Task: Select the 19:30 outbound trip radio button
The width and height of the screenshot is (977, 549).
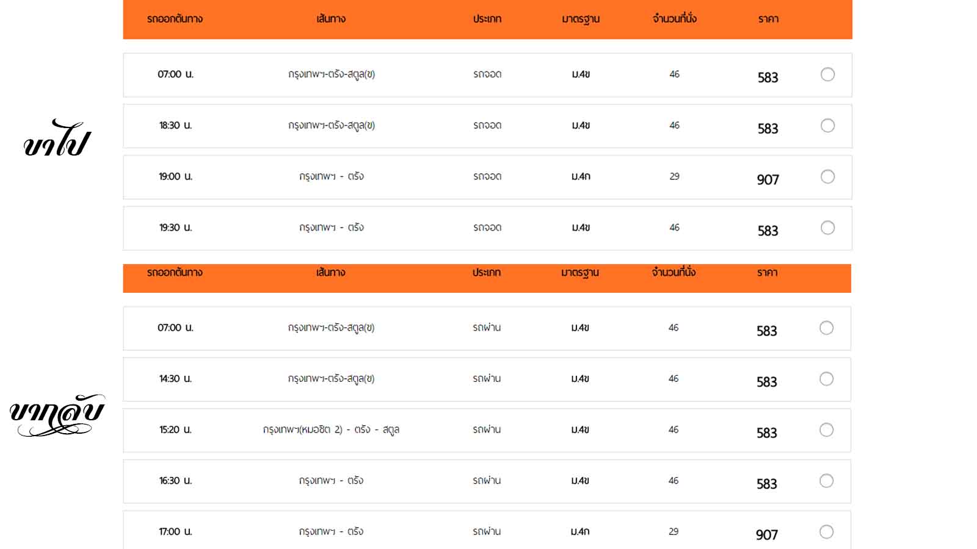Action: point(827,228)
